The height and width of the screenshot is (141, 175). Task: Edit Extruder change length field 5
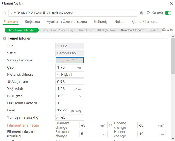(93, 134)
